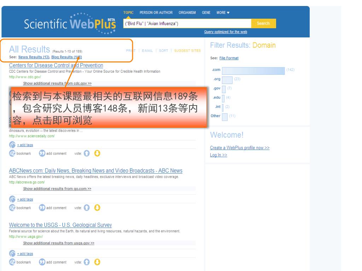Click E-MAIL results option
362x271 pixels.
coord(147,50)
